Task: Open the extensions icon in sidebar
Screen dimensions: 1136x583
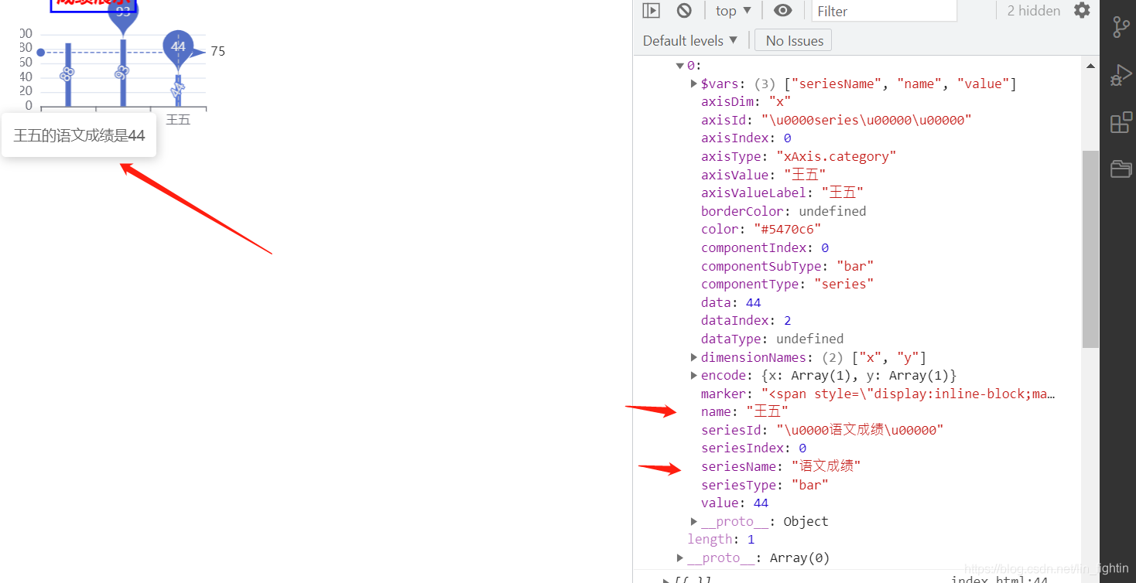Action: tap(1121, 122)
